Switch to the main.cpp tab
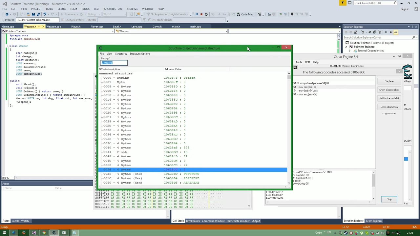Viewport: 420px width, 236px height. click(x=196, y=27)
